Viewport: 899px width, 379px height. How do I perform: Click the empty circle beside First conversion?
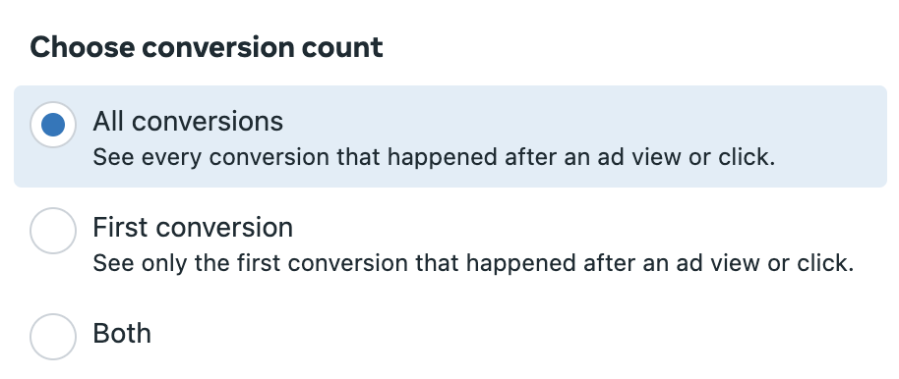53,231
